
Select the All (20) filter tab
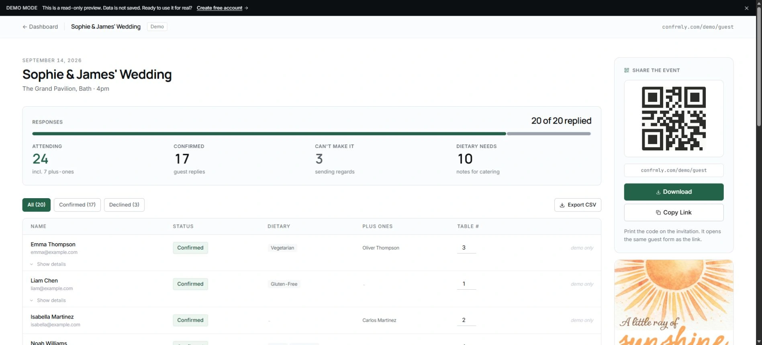click(37, 205)
